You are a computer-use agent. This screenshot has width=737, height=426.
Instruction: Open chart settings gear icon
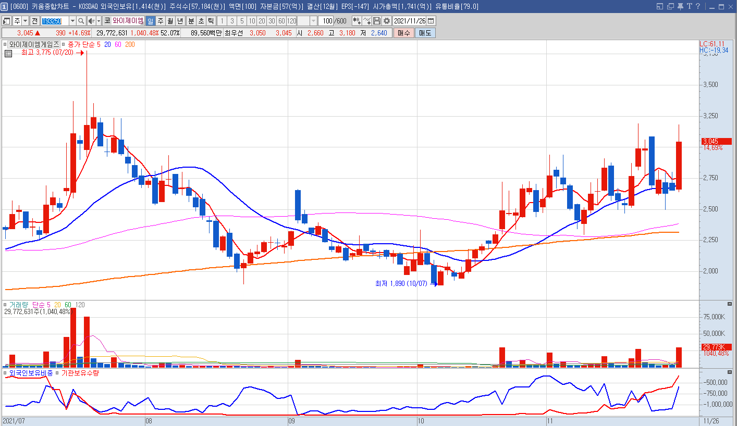pyautogui.click(x=386, y=21)
